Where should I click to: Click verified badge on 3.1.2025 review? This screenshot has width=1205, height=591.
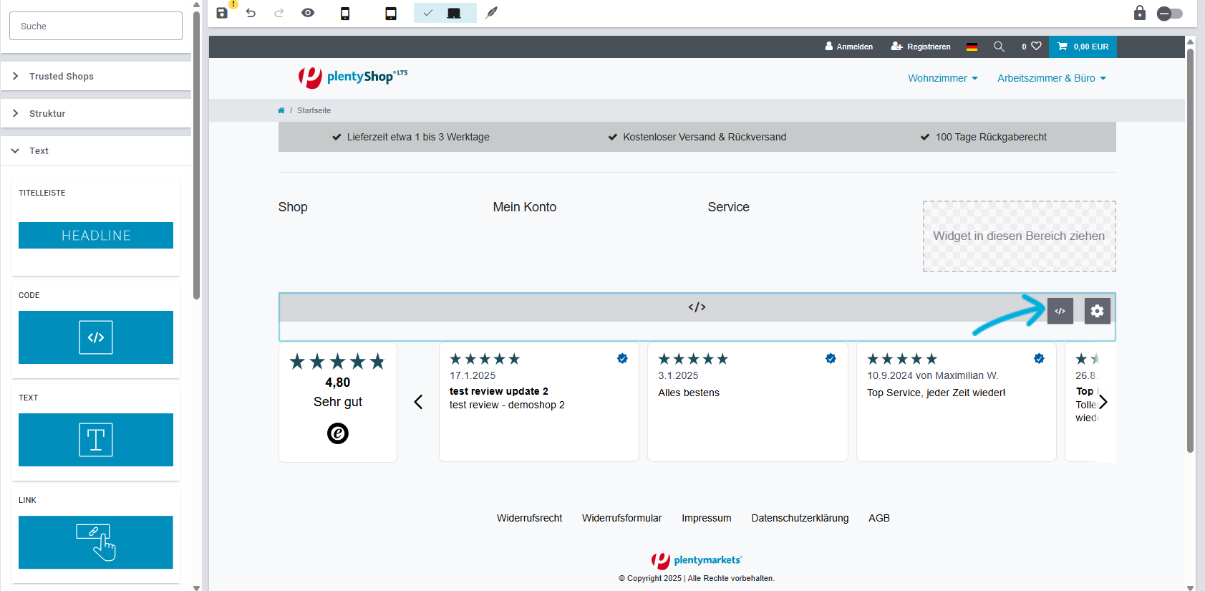coord(831,358)
